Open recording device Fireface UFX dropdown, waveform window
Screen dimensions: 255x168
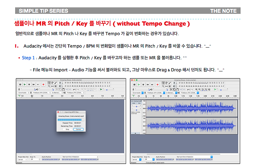[156, 93]
